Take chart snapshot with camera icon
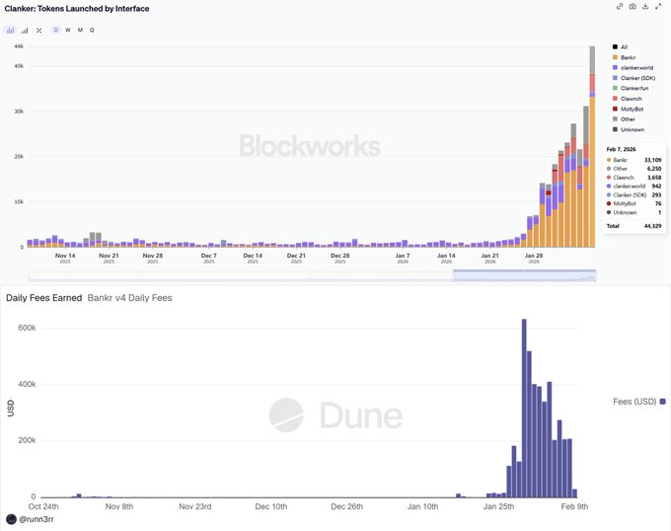The width and height of the screenshot is (671, 531). click(633, 7)
